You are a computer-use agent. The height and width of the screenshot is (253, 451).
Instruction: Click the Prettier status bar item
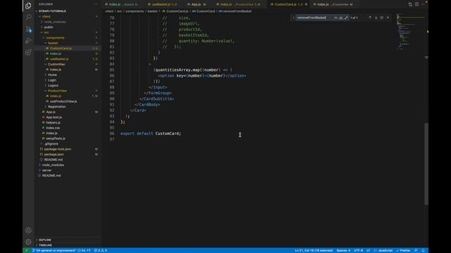[403, 250]
